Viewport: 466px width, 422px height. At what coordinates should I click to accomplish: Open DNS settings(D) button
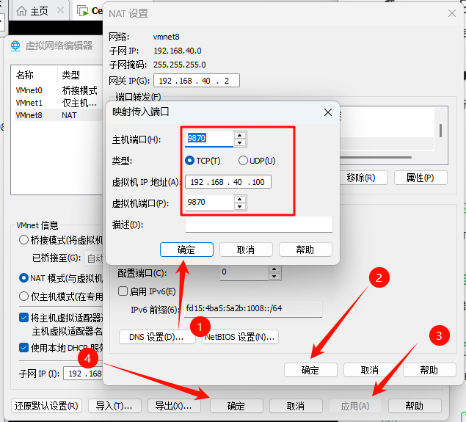[157, 337]
